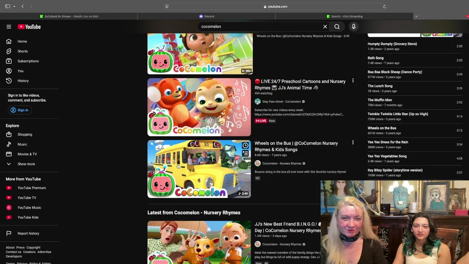Screen dimensions: 469x264
Task: Open the Developers footer link
Action: point(14,256)
